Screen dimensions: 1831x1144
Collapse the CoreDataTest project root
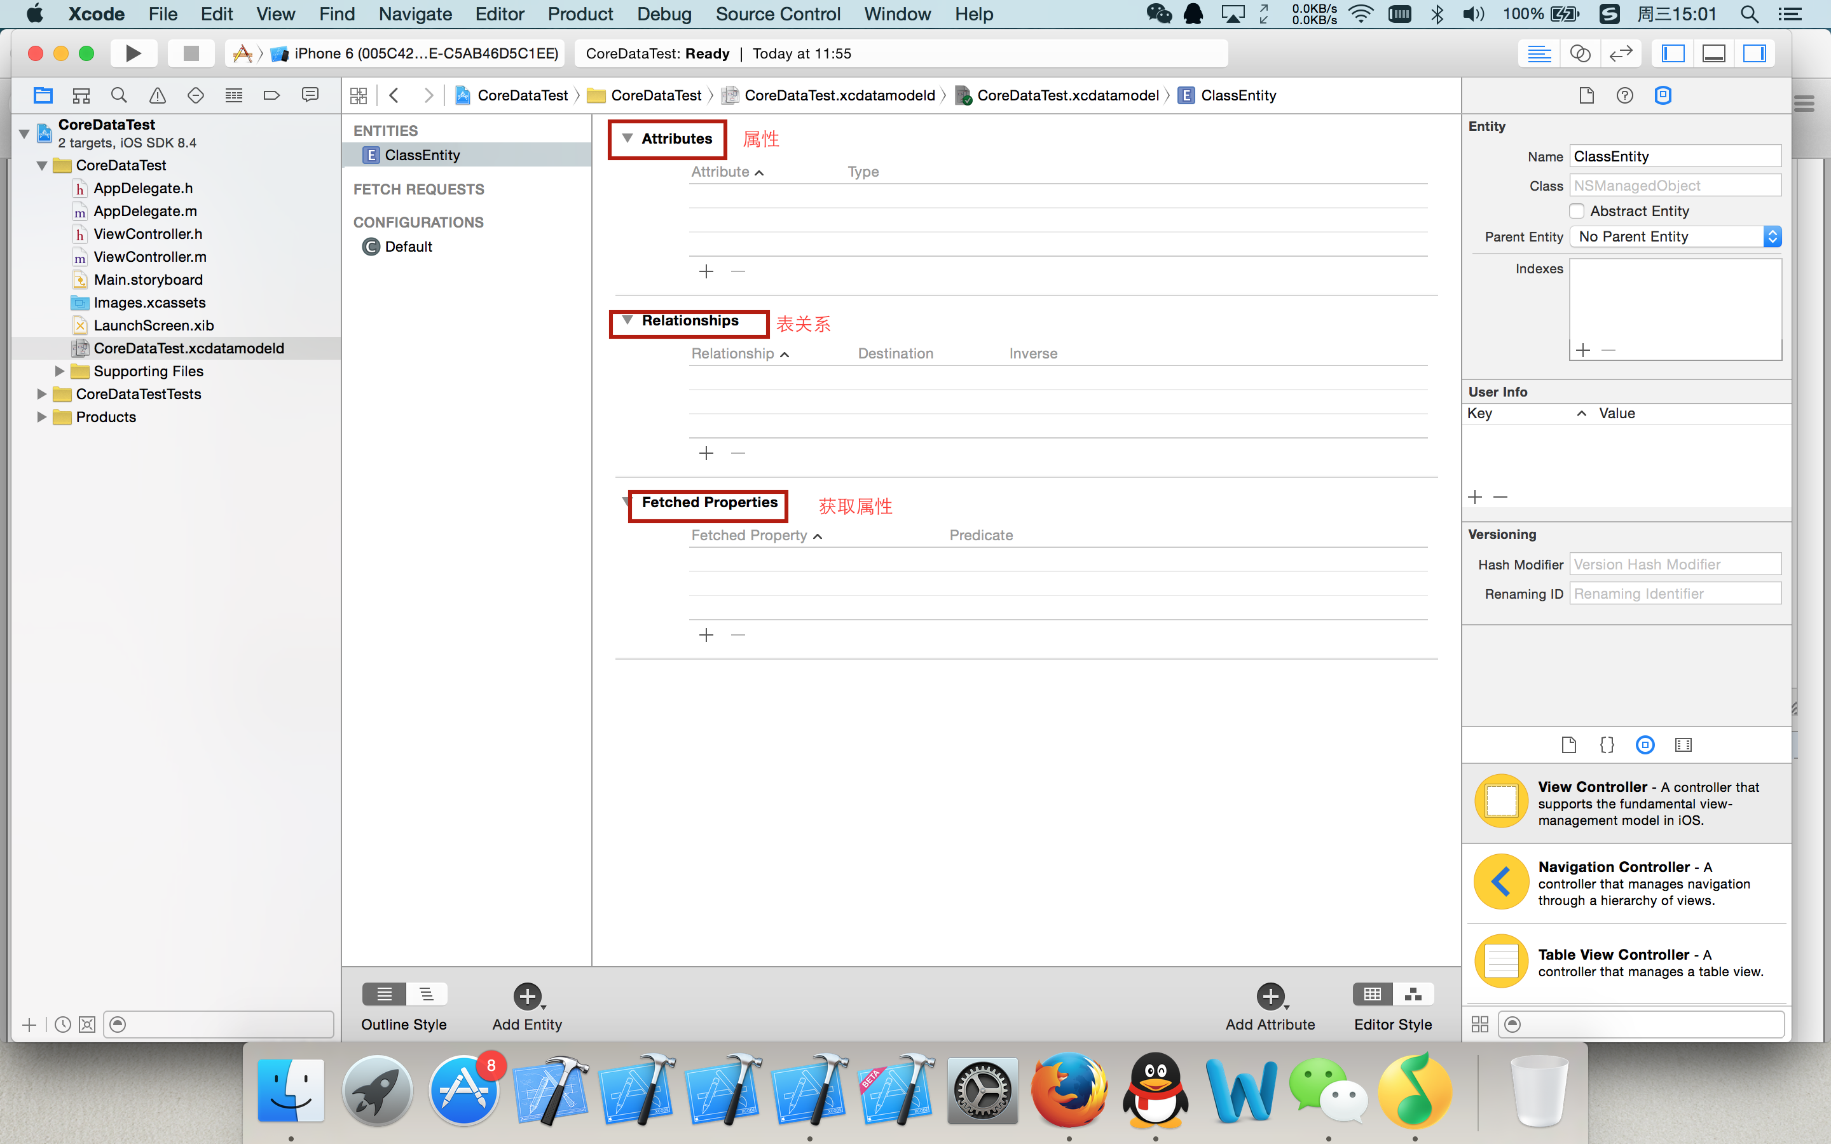24,134
